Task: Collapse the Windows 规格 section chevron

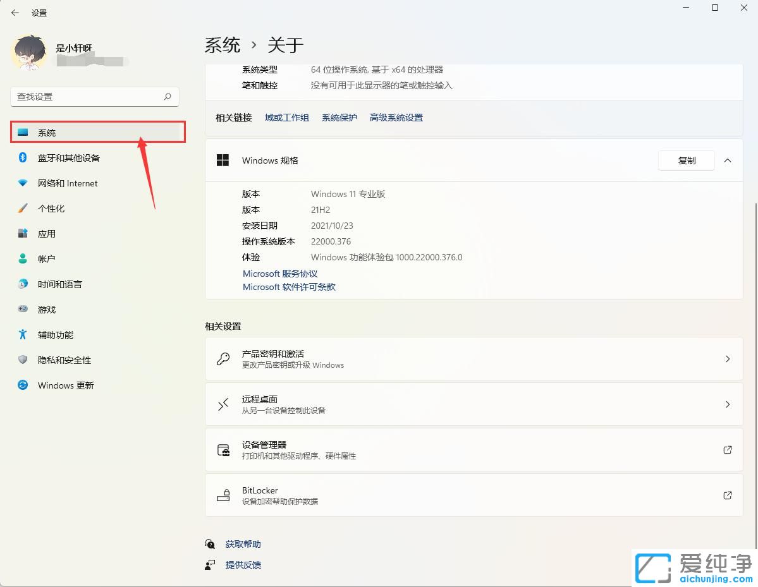Action: point(727,160)
